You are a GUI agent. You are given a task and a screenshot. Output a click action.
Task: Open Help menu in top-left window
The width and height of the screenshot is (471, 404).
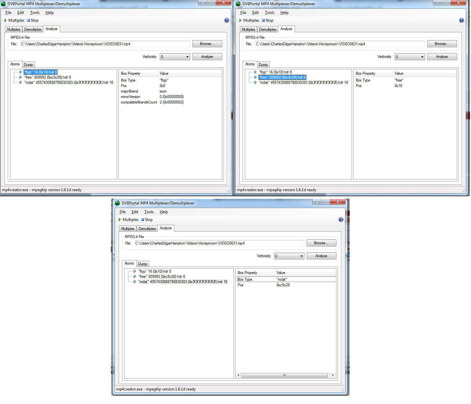[49, 13]
